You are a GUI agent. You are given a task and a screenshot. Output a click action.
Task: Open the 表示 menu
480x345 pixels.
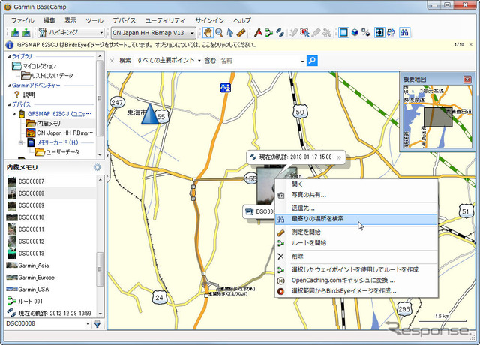70,20
